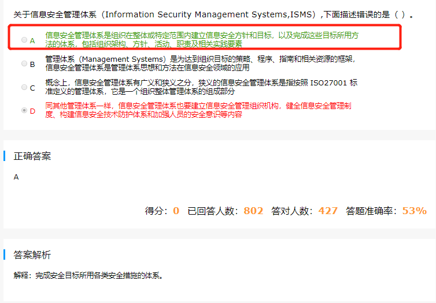Select radio button for option D

pyautogui.click(x=24, y=110)
